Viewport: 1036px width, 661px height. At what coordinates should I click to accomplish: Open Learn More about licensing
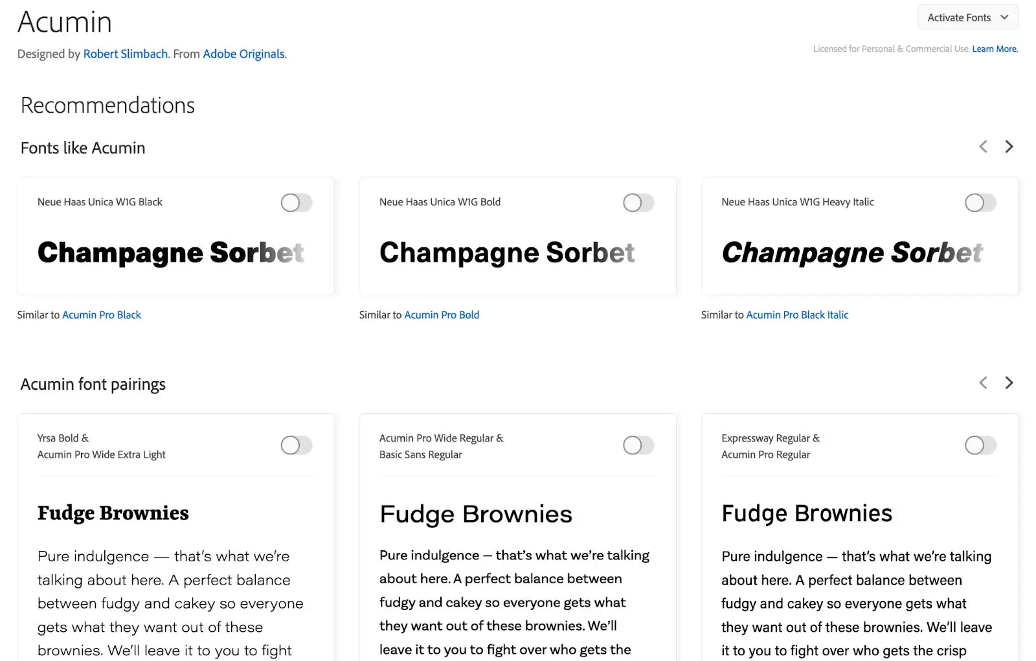coord(995,49)
